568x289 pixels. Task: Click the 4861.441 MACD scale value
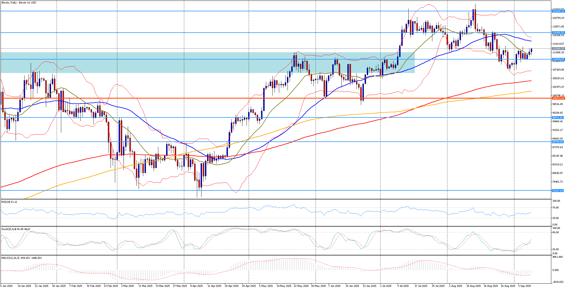click(557, 257)
